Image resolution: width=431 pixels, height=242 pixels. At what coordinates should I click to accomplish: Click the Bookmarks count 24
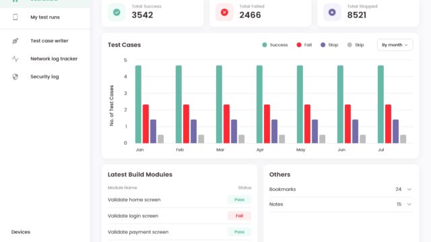coord(398,190)
